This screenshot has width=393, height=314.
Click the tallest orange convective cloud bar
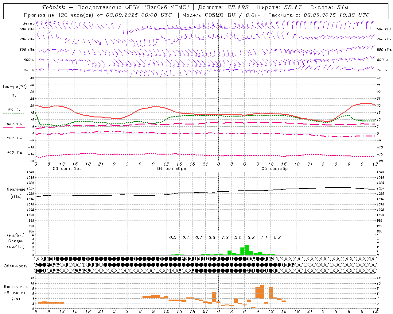click(262, 292)
